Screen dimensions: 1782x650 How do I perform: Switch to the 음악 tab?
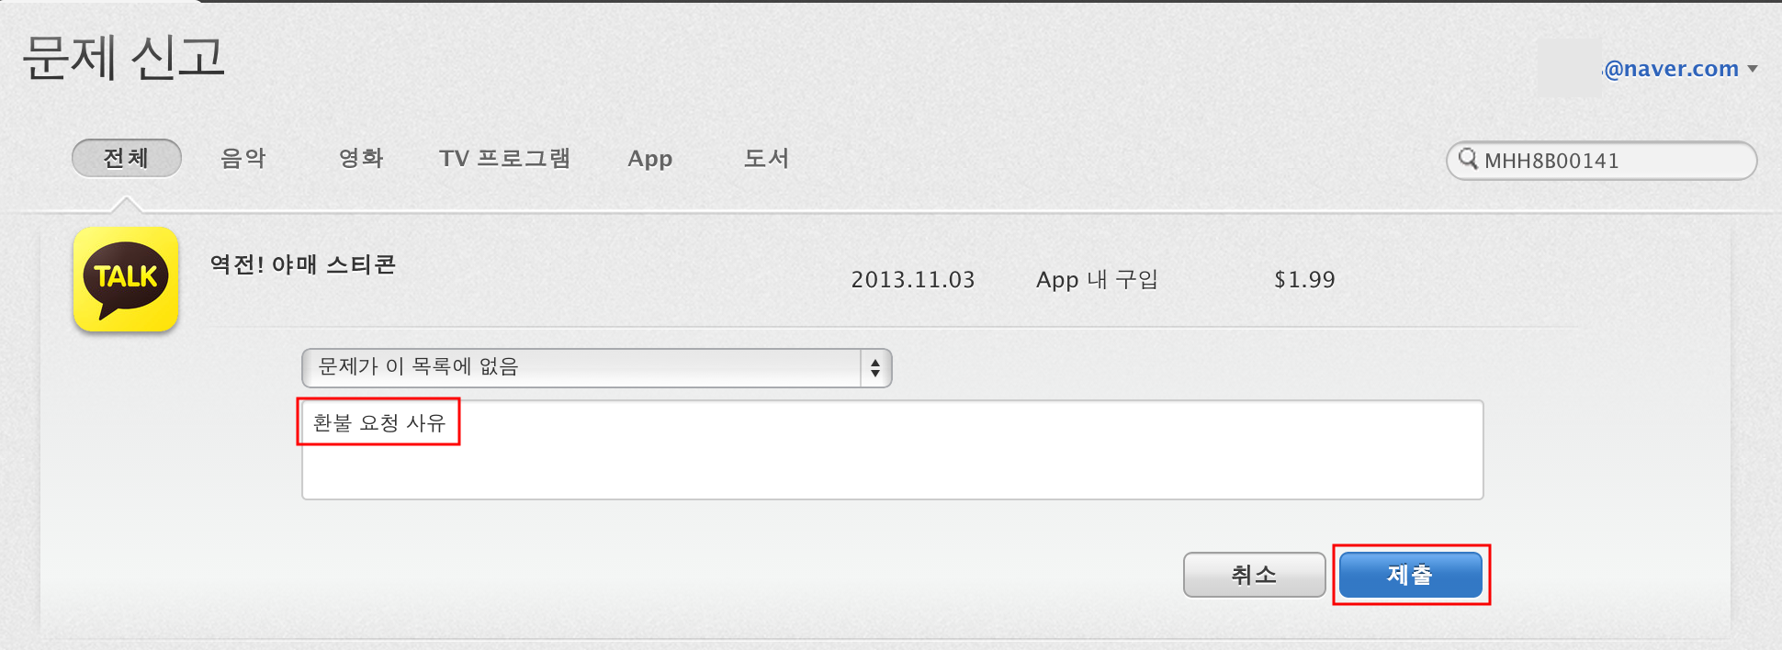(x=243, y=158)
